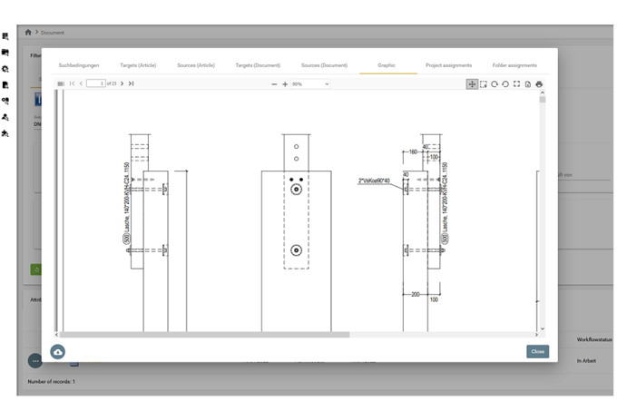The height and width of the screenshot is (411, 617).
Task: Switch viewer to fullscreen mode
Action: point(517,84)
